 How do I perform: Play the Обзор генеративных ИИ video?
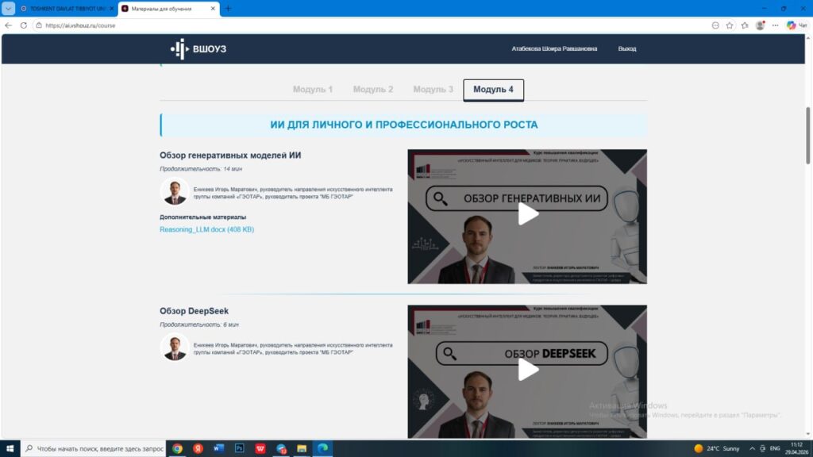coord(528,214)
